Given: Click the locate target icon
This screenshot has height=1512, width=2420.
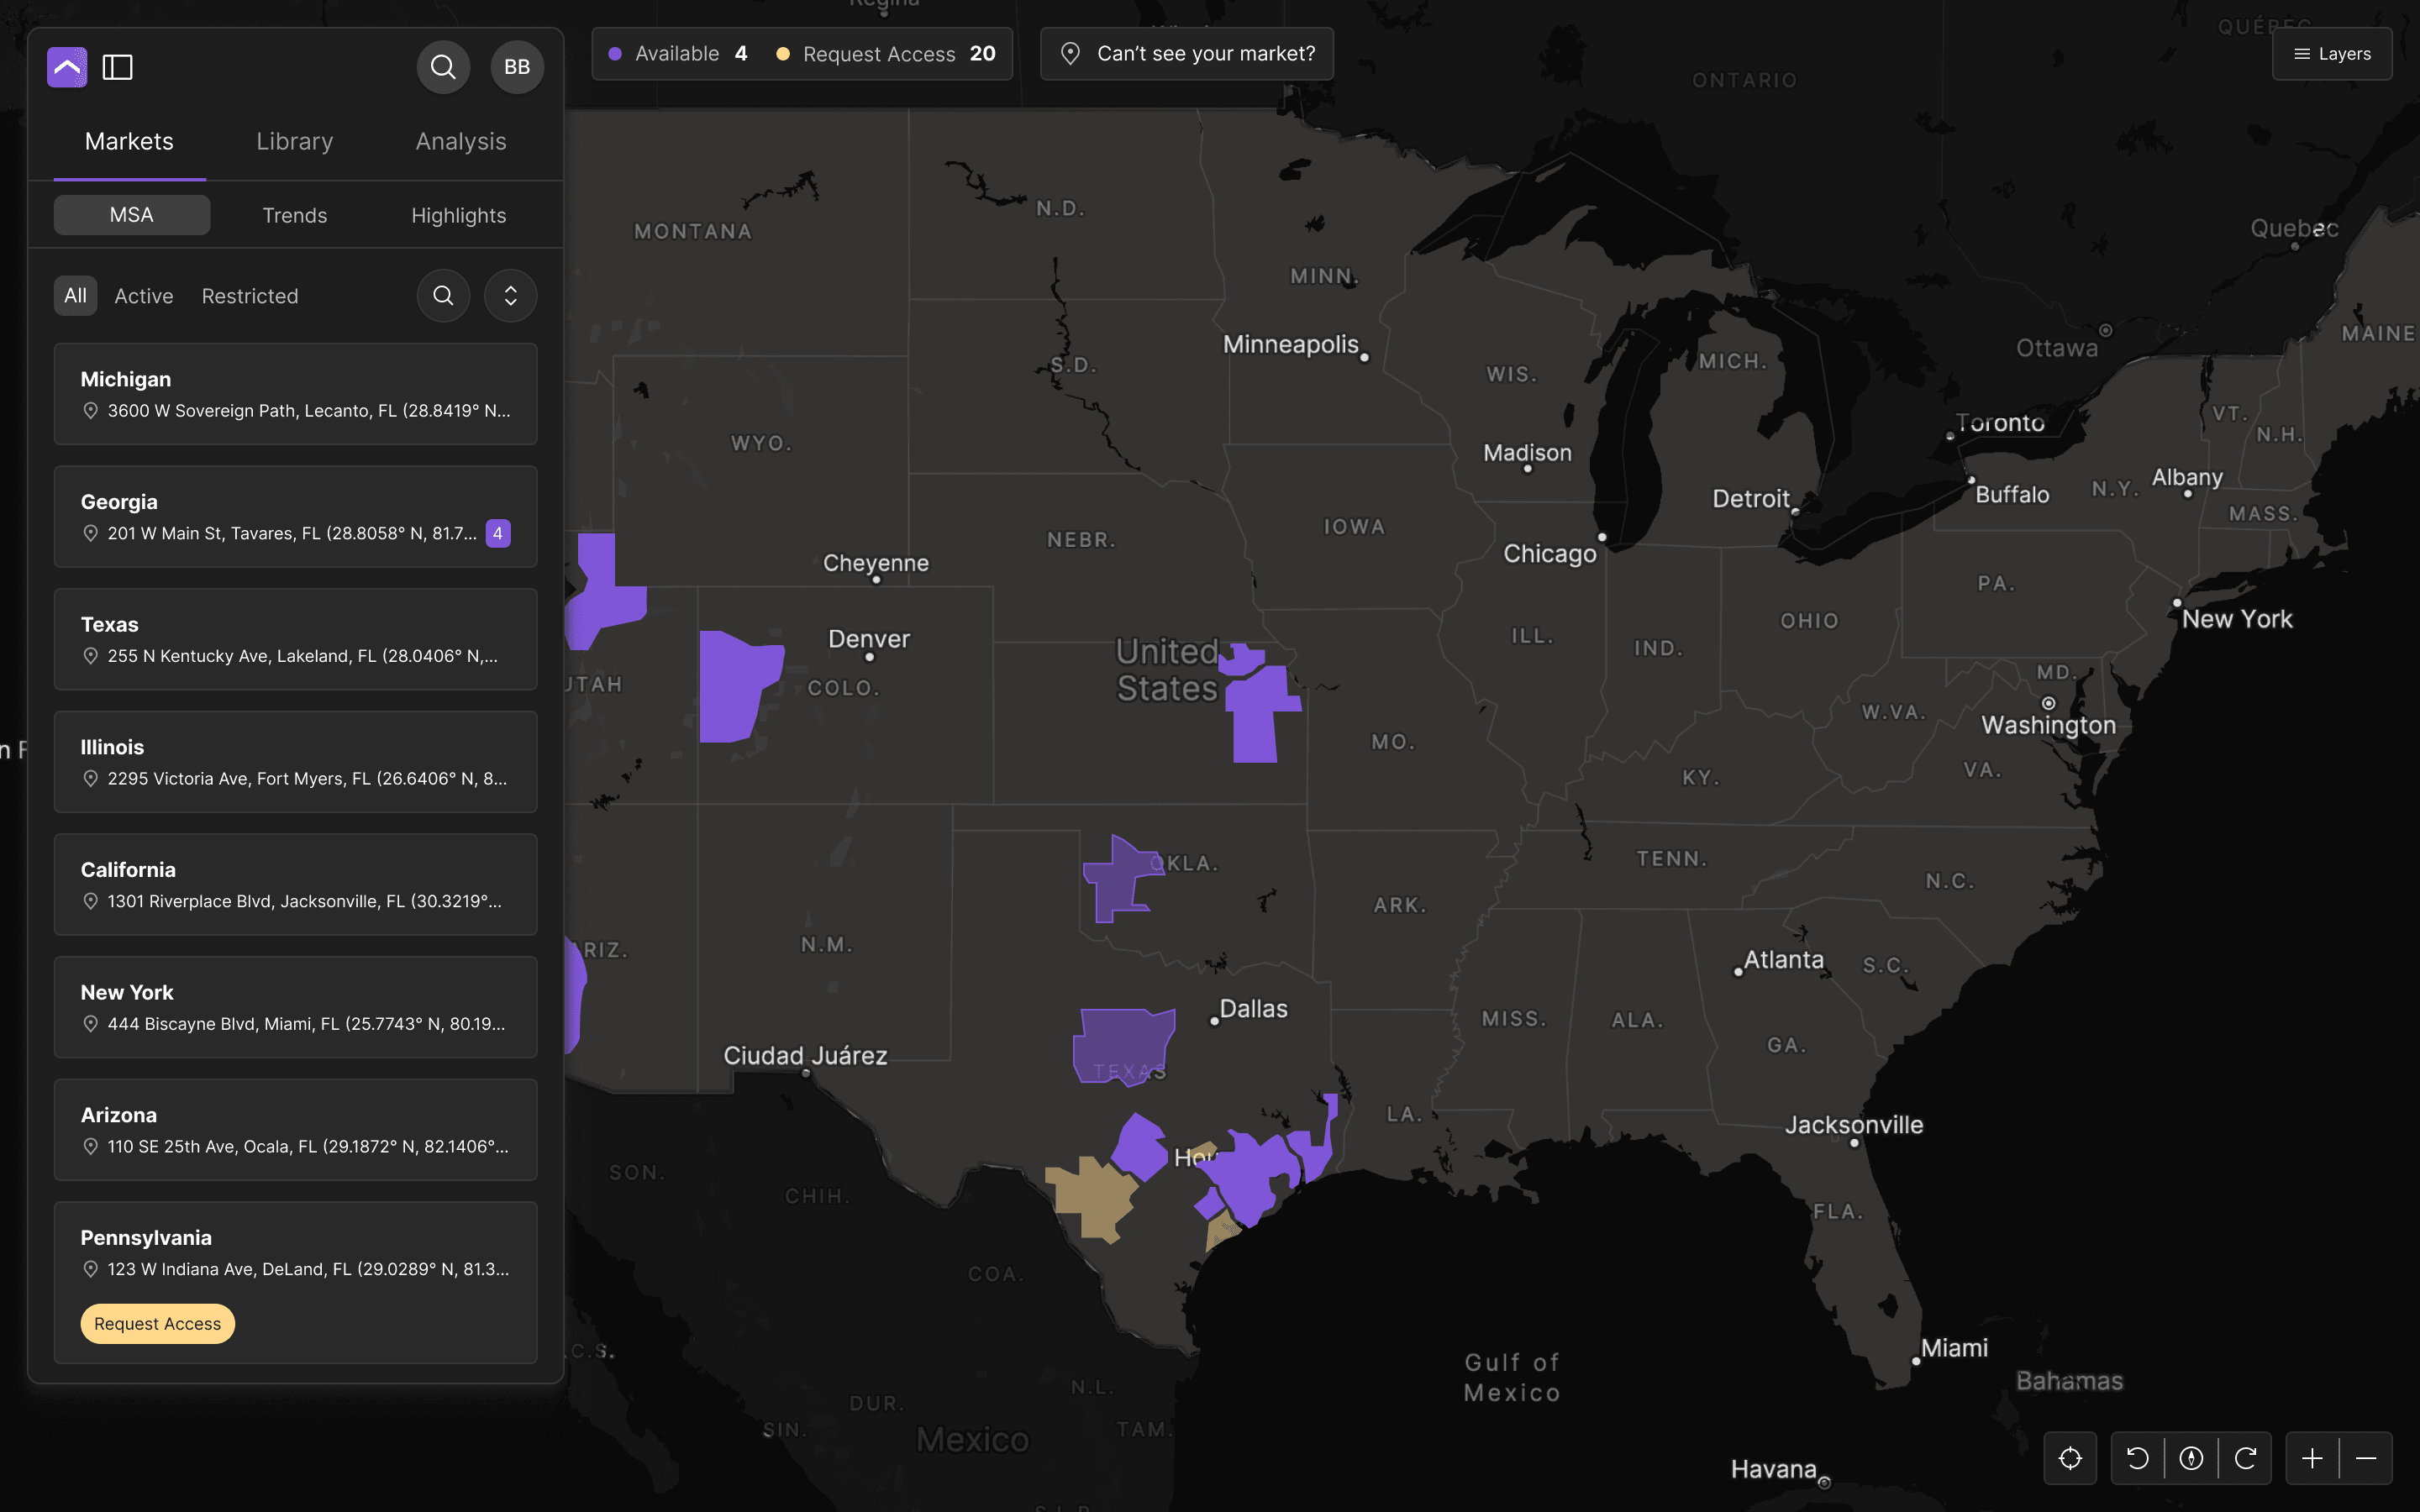Looking at the screenshot, I should click(x=2070, y=1458).
